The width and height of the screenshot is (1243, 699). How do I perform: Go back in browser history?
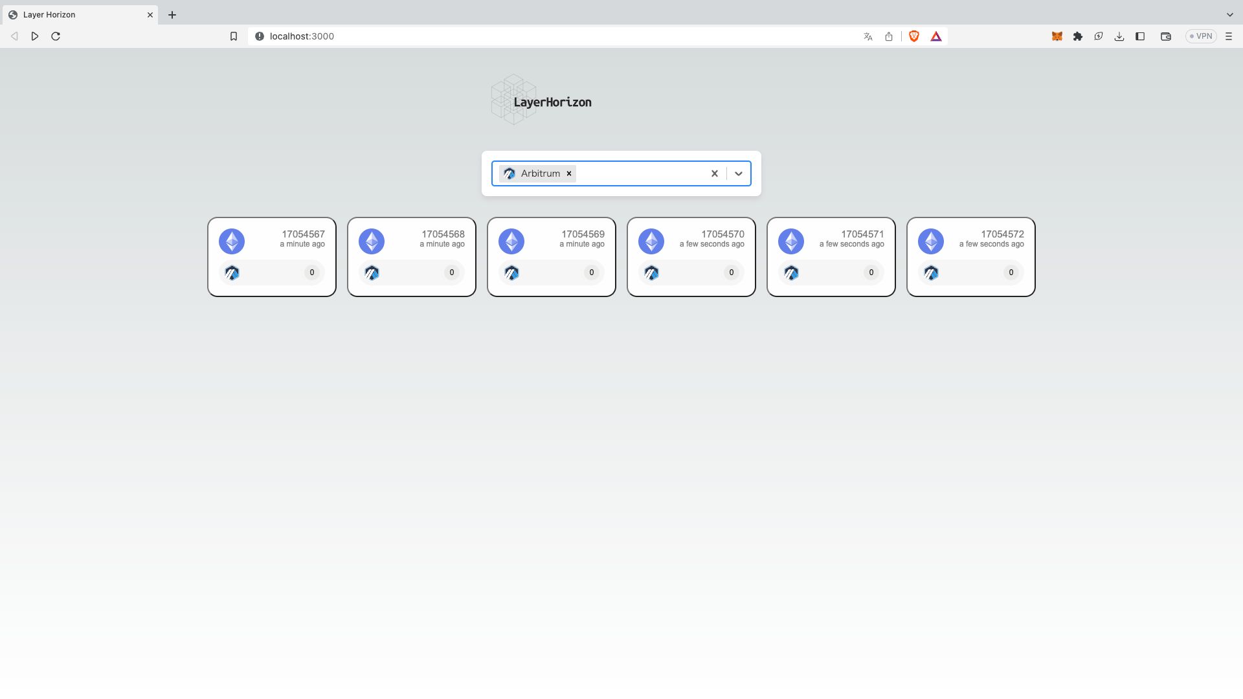(14, 36)
